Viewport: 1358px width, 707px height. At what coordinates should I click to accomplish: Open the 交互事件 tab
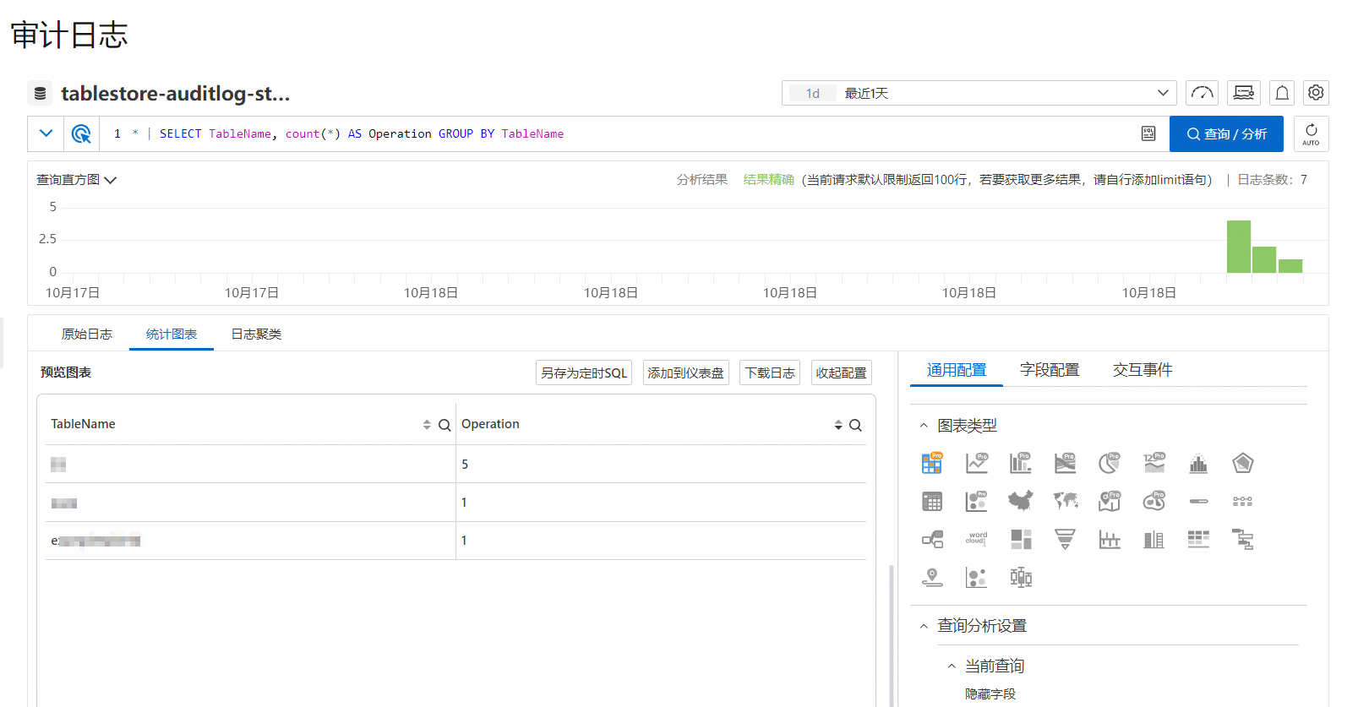pos(1143,370)
